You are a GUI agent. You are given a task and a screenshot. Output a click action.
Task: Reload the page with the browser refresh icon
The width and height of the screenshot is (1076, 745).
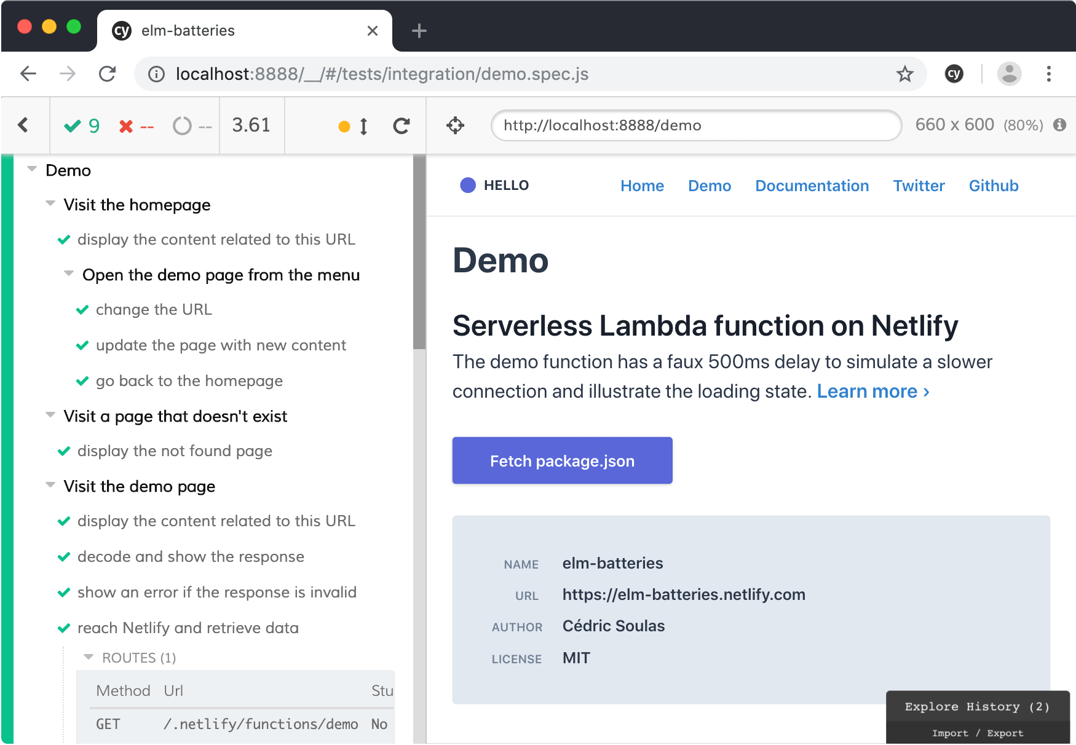[108, 74]
